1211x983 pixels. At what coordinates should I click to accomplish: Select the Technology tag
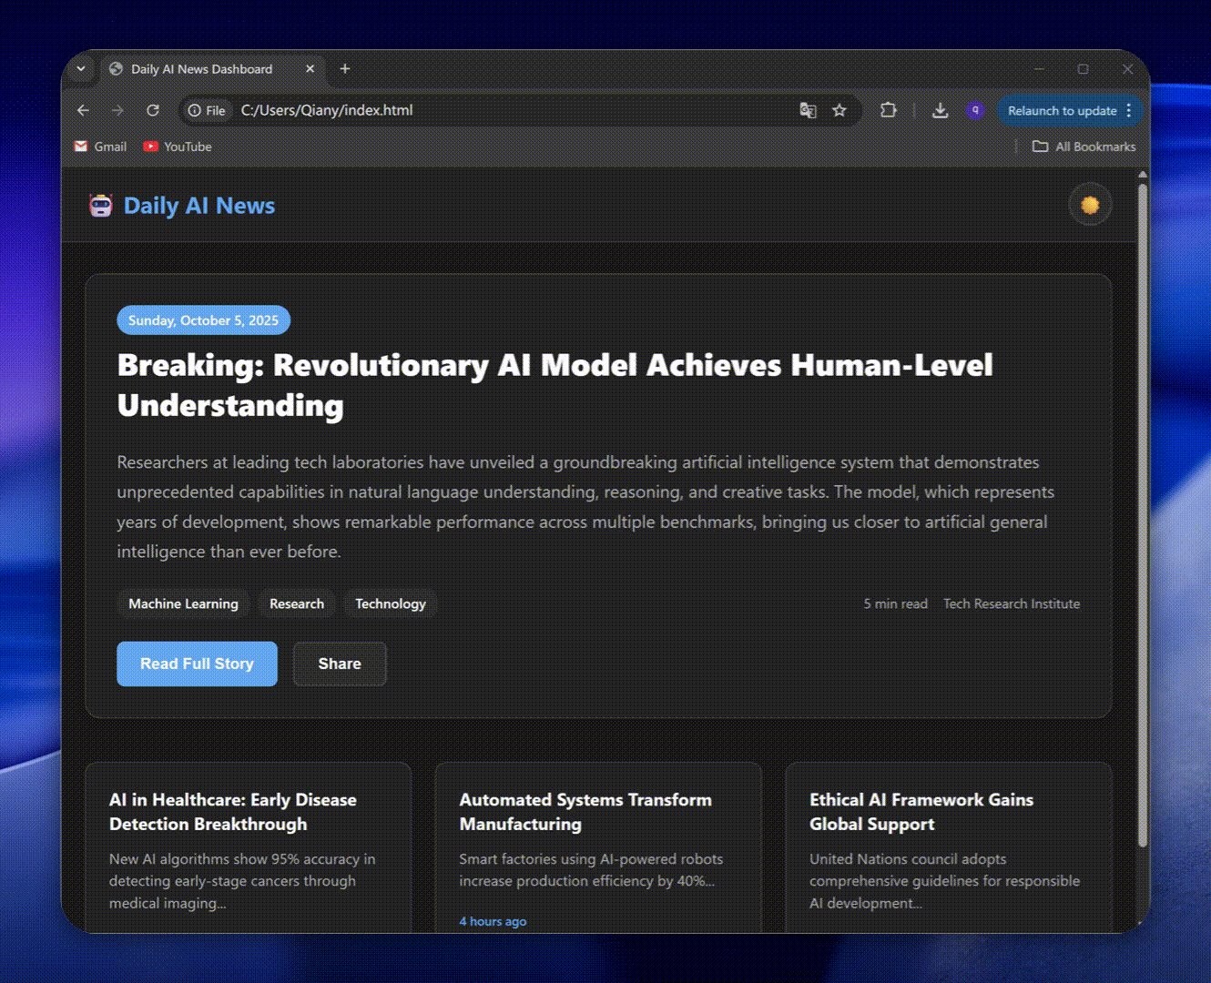[391, 603]
